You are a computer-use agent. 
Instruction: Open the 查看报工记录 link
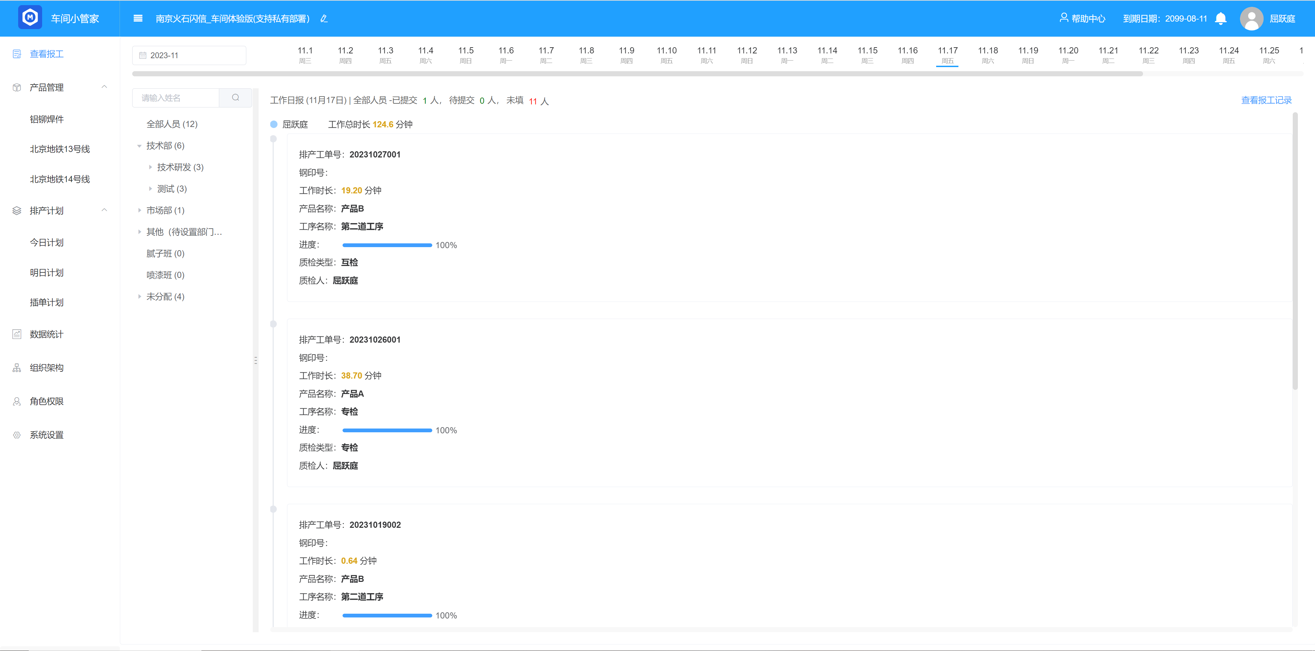1266,101
